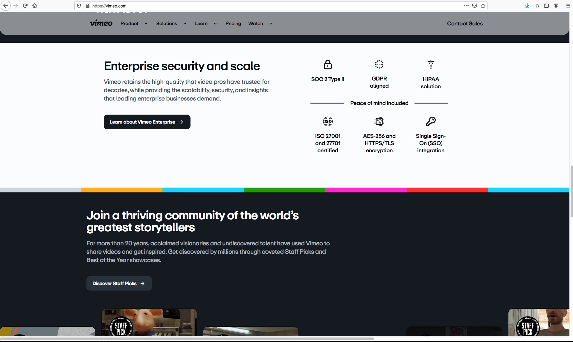Screen dimensions: 573x342
Task: Open the pig character video thumbnail
Action: pyautogui.click(x=149, y=323)
